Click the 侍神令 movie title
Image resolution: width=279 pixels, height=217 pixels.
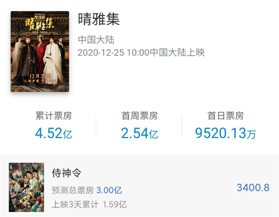tap(67, 173)
